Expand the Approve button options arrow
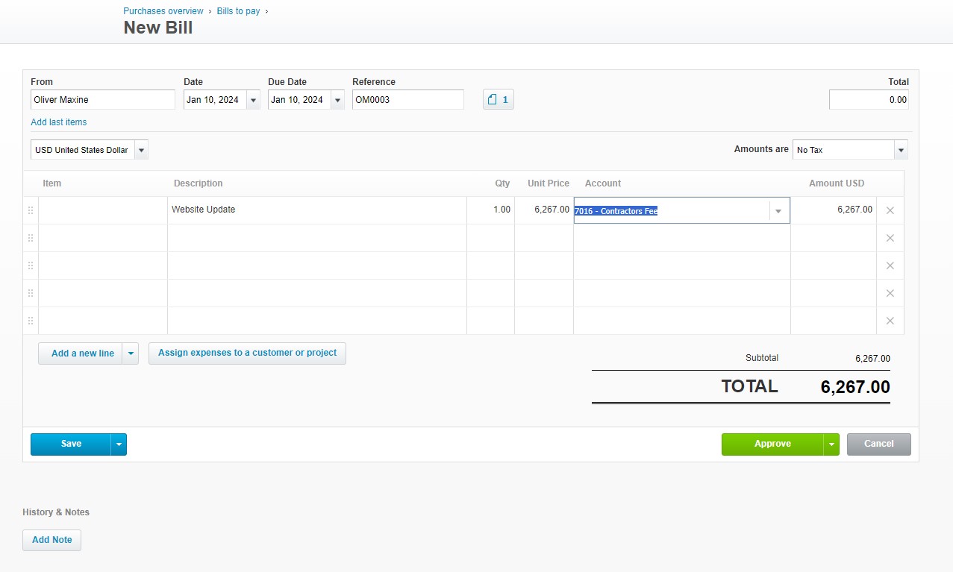 [x=831, y=444]
